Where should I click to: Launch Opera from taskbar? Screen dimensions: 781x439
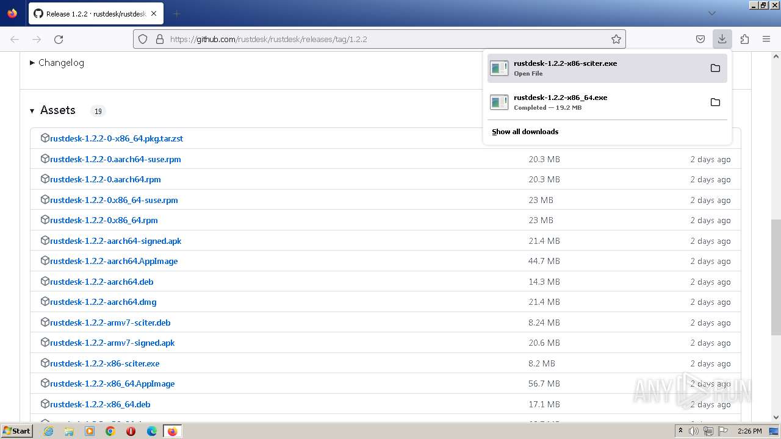131,431
